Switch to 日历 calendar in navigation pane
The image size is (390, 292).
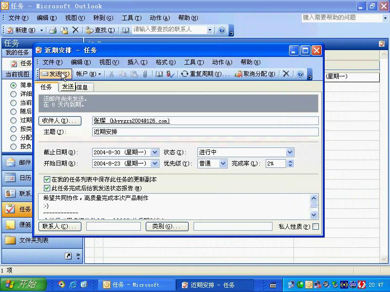(x=18, y=178)
